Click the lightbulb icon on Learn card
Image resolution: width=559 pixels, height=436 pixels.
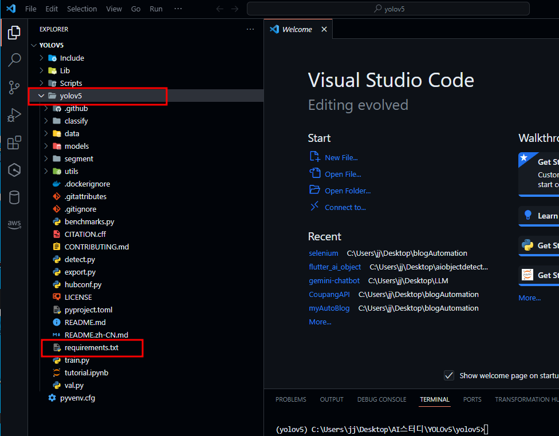tap(528, 215)
